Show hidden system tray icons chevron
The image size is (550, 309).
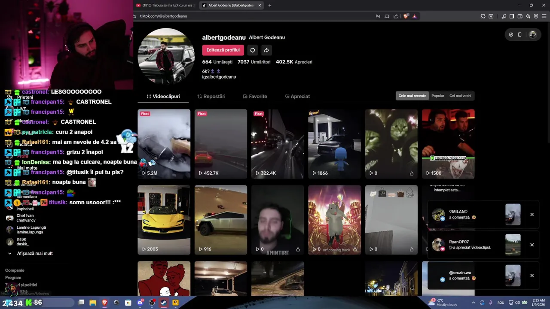click(473, 303)
